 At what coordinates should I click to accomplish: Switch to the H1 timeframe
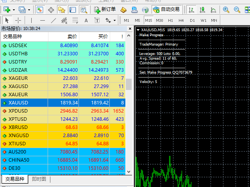[170, 20]
